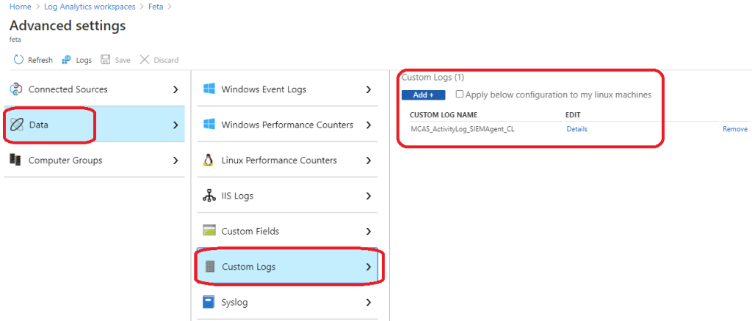This screenshot has width=752, height=321.
Task: Remove the MCAS_ActivityLog_SIEMAgent_CL custom log
Action: pos(734,129)
